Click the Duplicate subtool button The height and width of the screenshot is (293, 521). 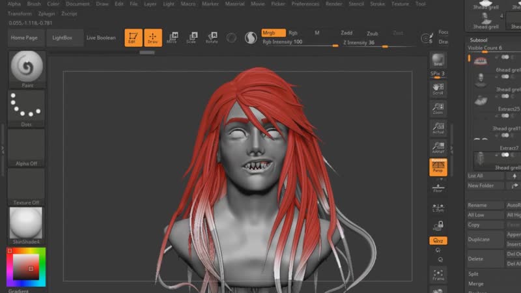pos(485,239)
